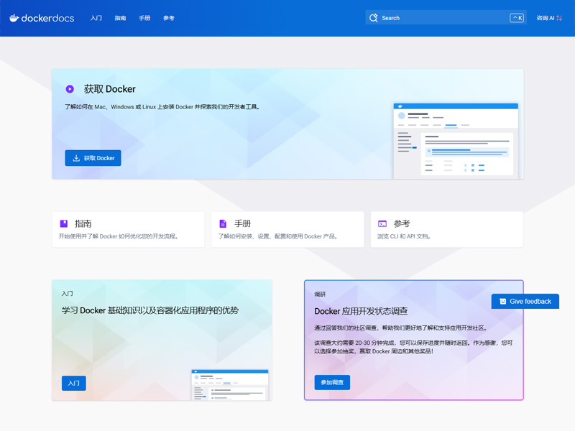The height and width of the screenshot is (431, 575).
Task: Click the 入门 button on the learning card
Action: click(73, 383)
